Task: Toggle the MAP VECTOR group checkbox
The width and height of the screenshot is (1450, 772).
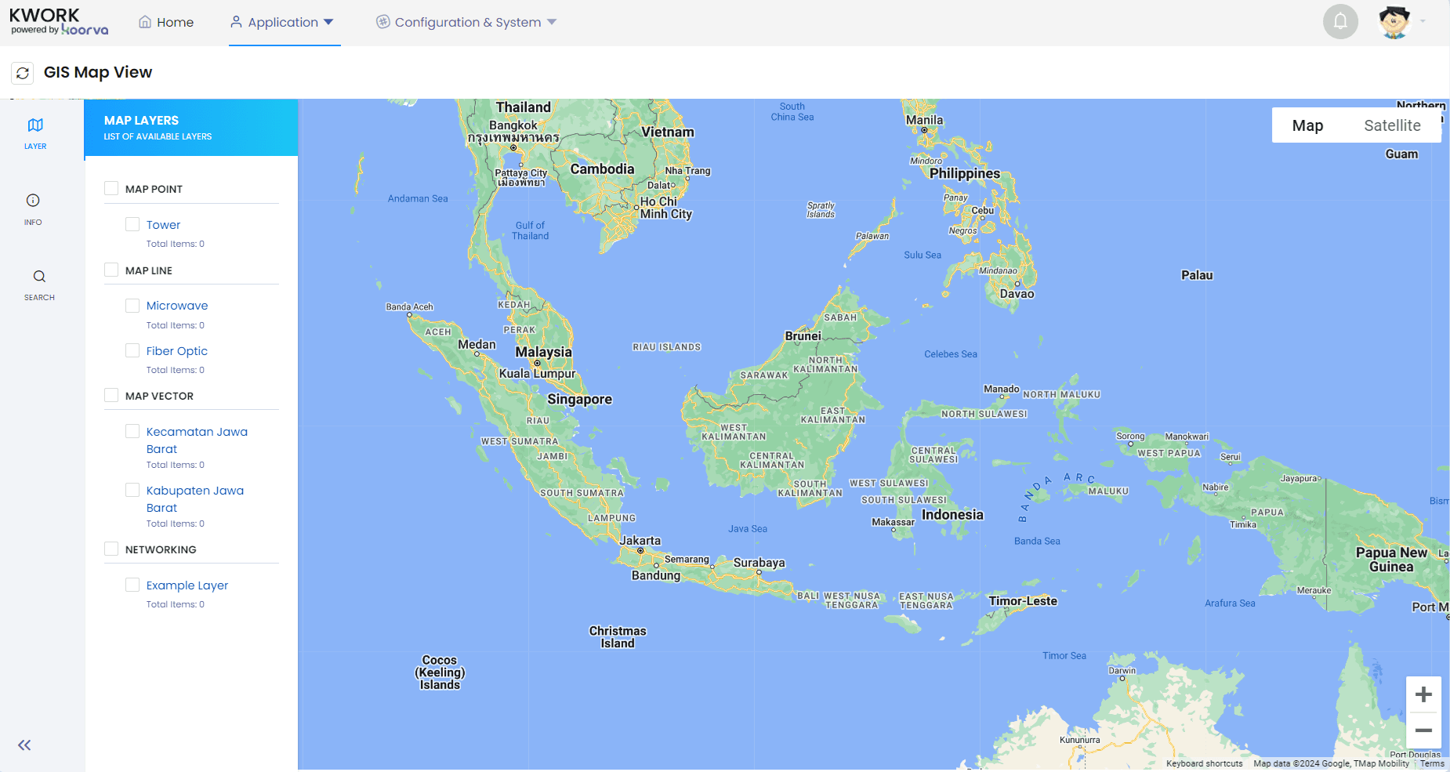Action: pyautogui.click(x=111, y=396)
